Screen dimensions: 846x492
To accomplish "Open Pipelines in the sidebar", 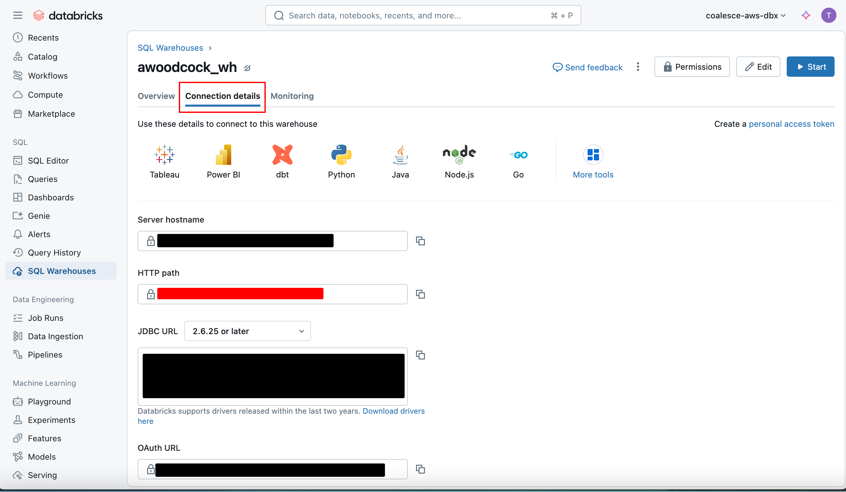I will point(61,355).
